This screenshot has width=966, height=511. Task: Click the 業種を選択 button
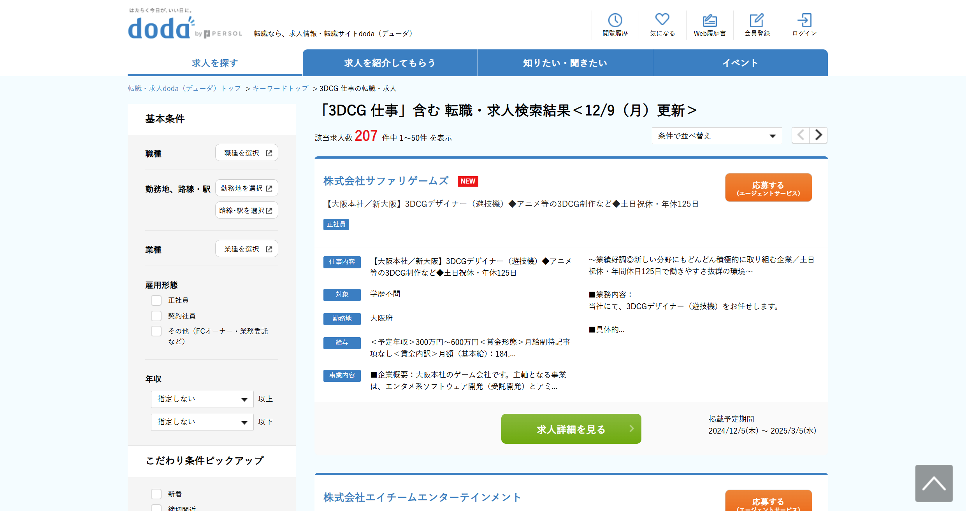click(247, 249)
